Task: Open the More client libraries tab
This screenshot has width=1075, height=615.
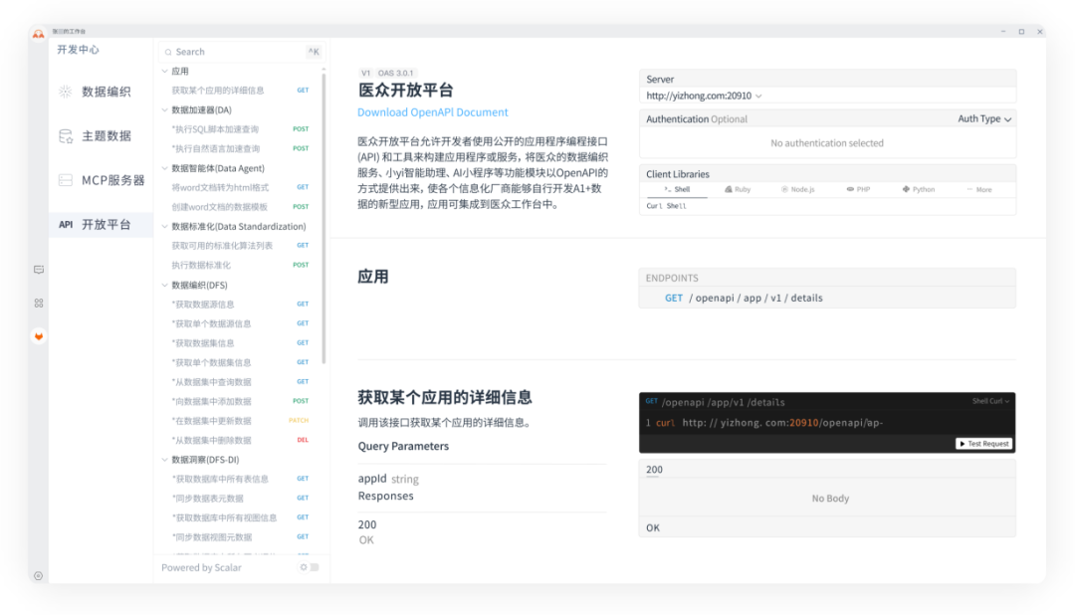Action: 979,190
